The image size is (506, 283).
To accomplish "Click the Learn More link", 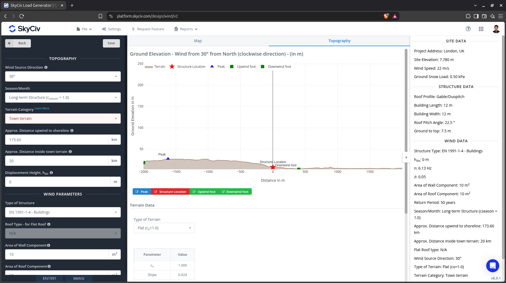I will coord(42,108).
